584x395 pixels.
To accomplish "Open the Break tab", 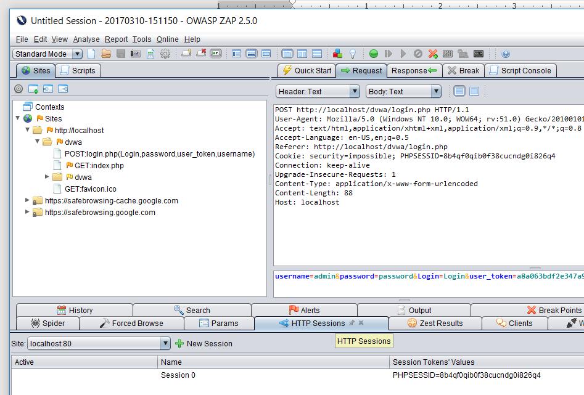I will 464,70.
